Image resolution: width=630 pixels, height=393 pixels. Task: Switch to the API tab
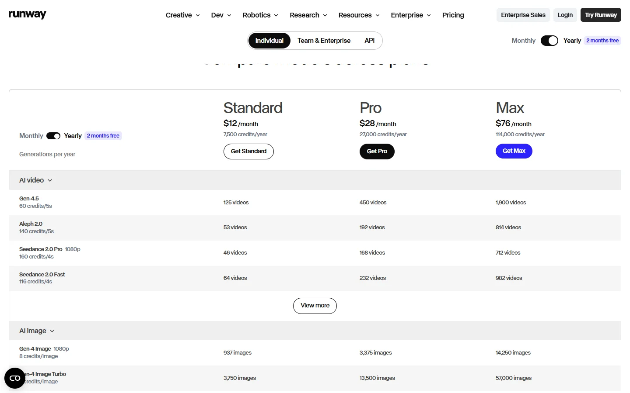click(x=369, y=41)
